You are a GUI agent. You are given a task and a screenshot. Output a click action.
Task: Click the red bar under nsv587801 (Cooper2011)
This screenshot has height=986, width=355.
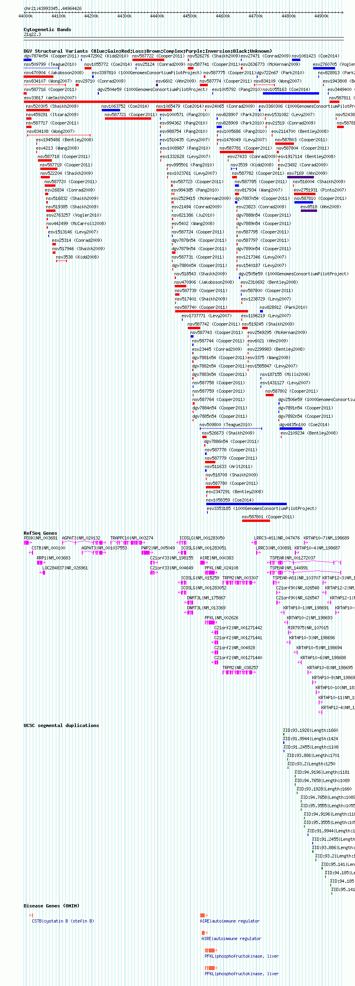pyautogui.click(x=256, y=521)
